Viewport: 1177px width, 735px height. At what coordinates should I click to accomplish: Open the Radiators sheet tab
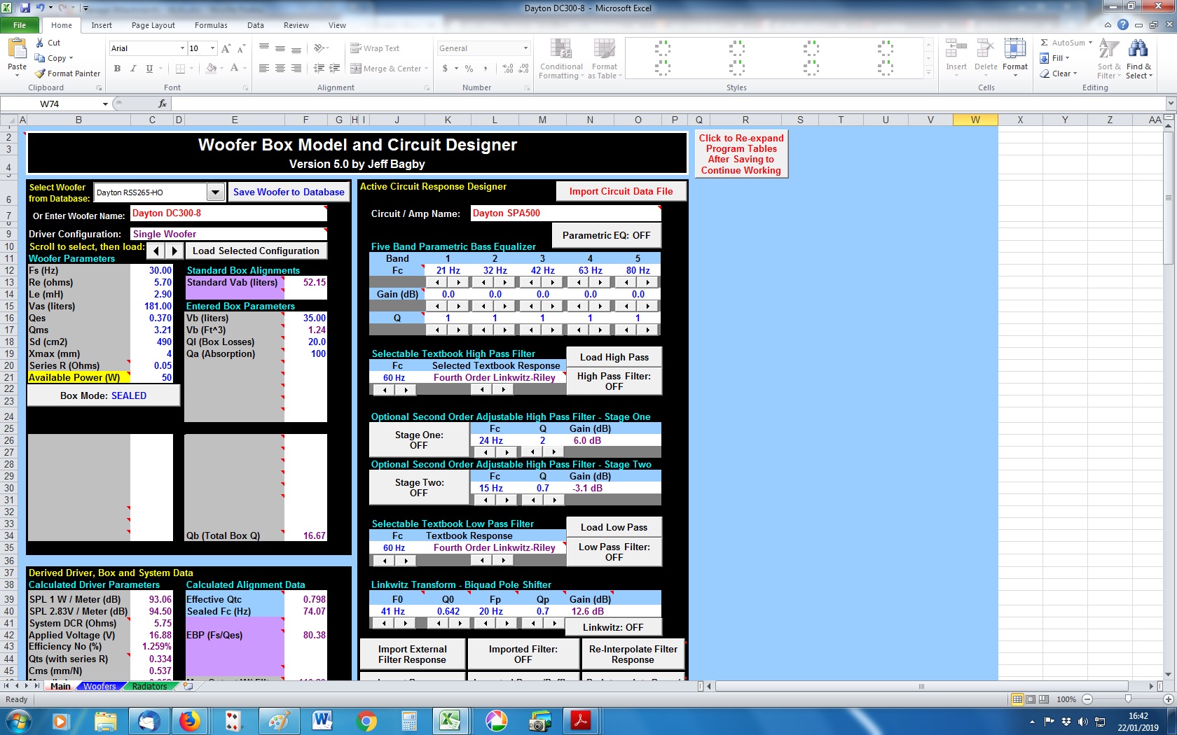tap(149, 686)
